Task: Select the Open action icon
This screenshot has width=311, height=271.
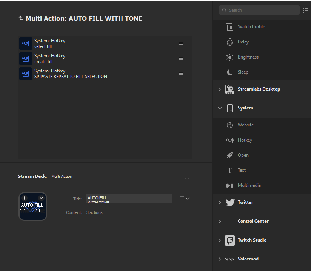Action: coord(229,155)
